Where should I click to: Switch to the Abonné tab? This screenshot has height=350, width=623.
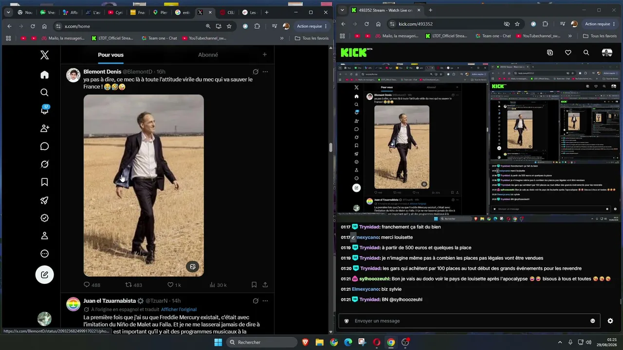[x=208, y=55]
